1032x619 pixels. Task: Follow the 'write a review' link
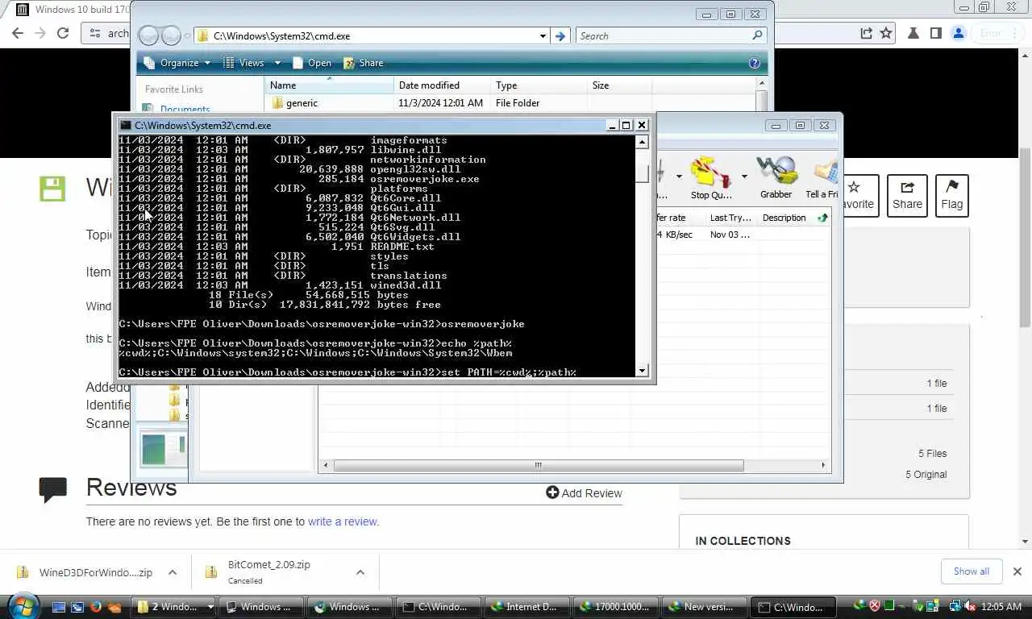[343, 521]
